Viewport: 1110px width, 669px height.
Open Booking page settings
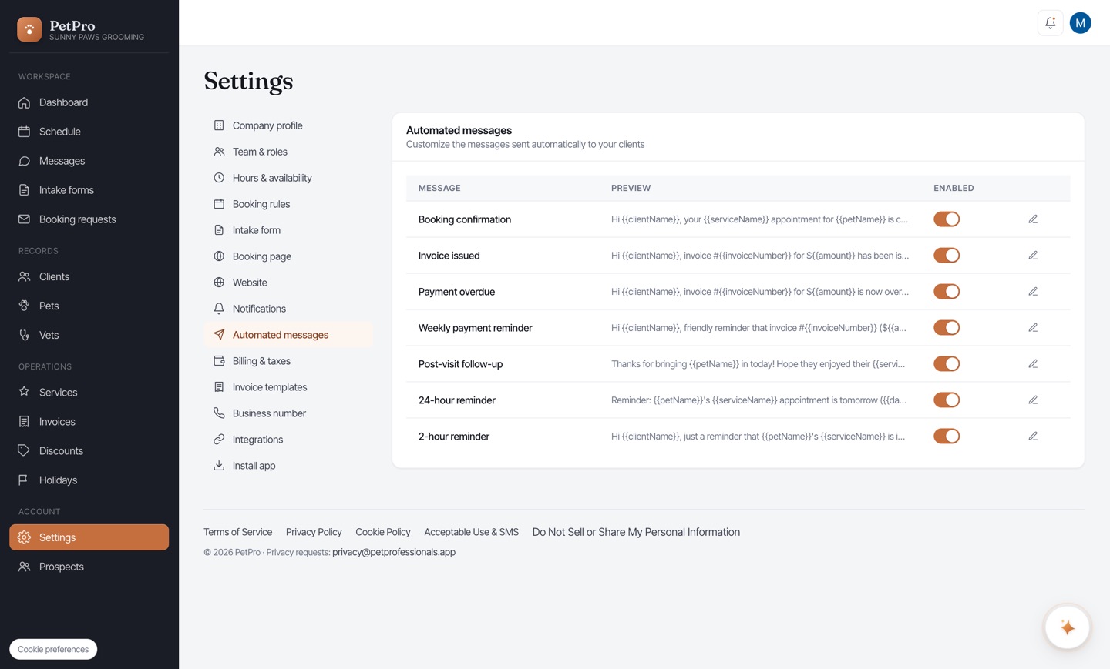[288, 256]
